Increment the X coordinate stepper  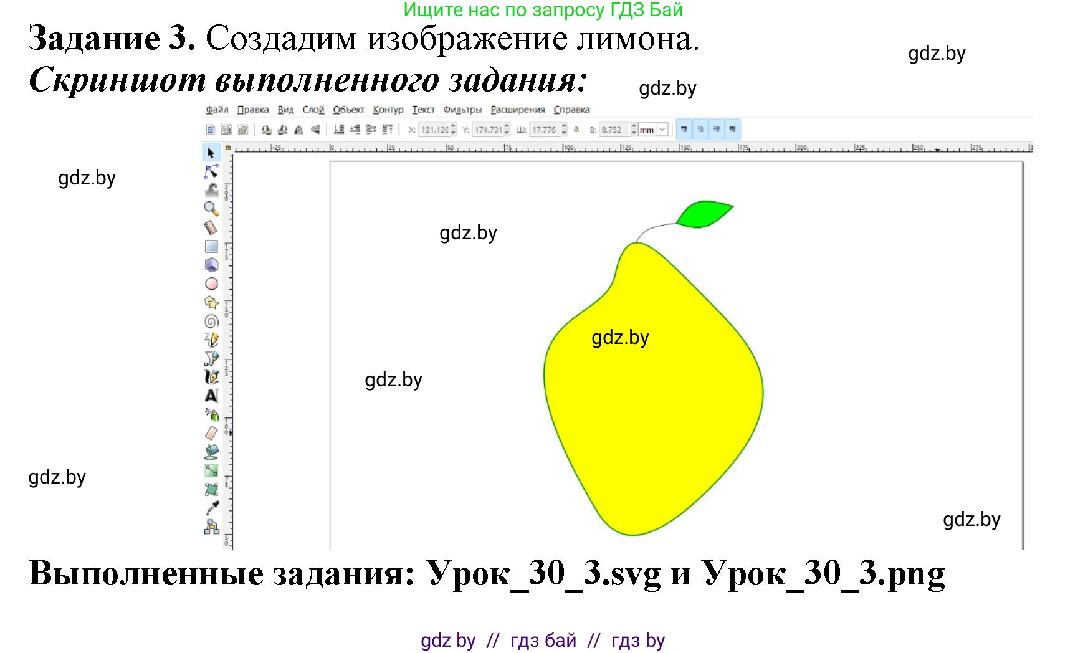point(454,126)
